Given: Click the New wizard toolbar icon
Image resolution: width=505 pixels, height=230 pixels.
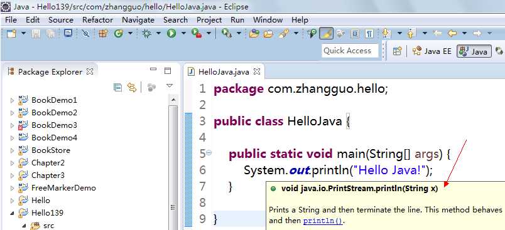Looking at the screenshot, I should coord(11,33).
